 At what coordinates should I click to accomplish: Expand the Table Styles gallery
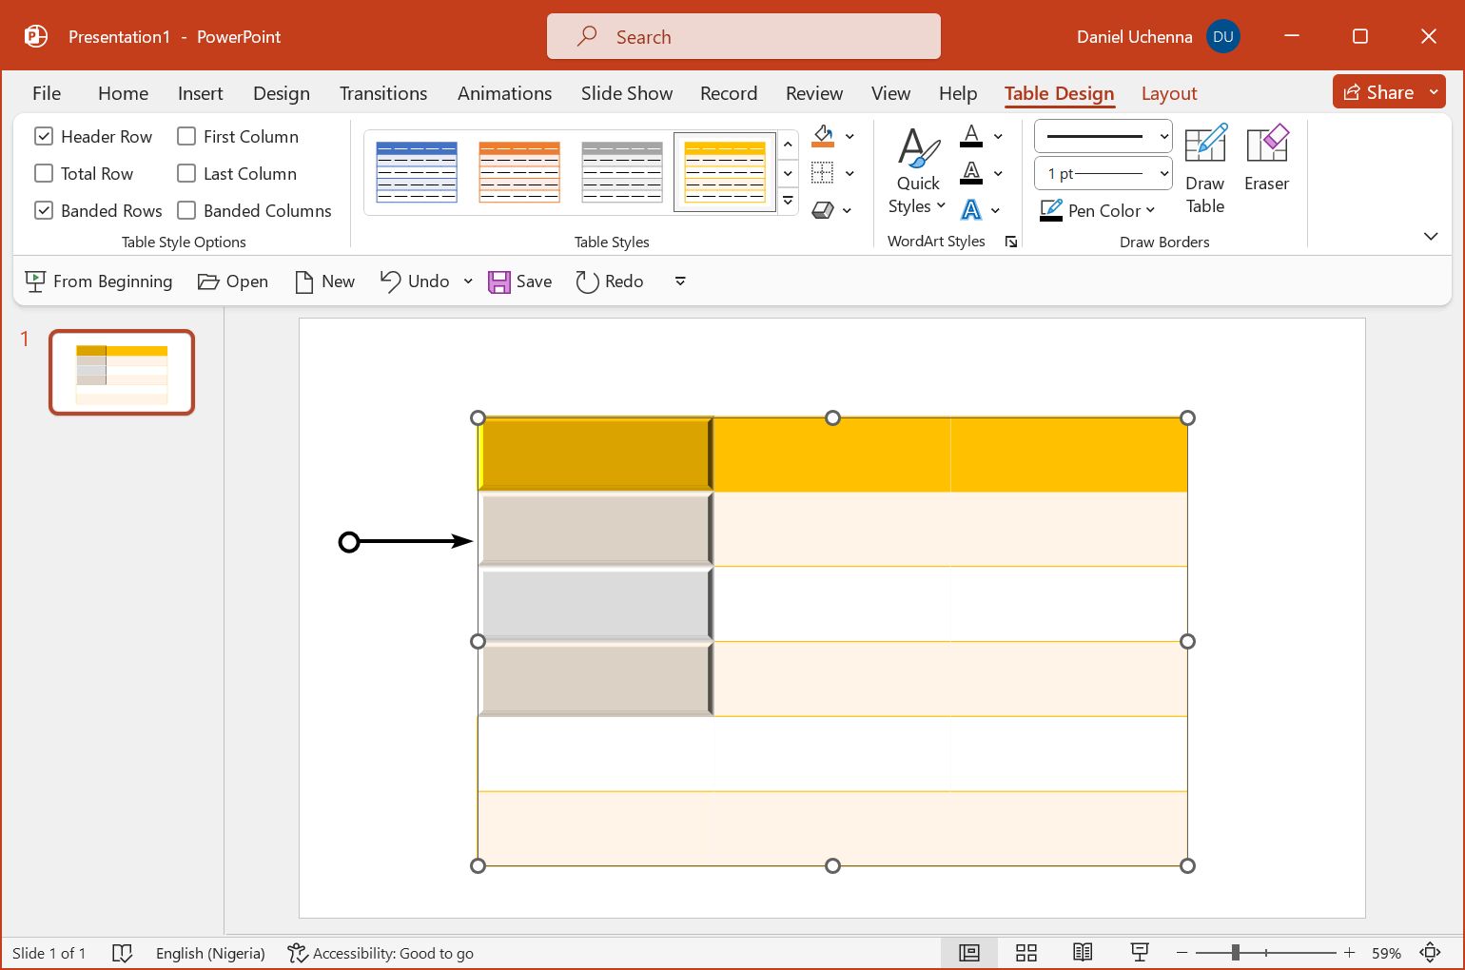788,202
